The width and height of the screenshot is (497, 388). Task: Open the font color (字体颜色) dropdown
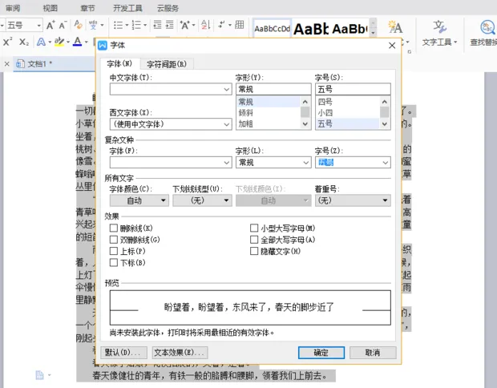pyautogui.click(x=139, y=200)
